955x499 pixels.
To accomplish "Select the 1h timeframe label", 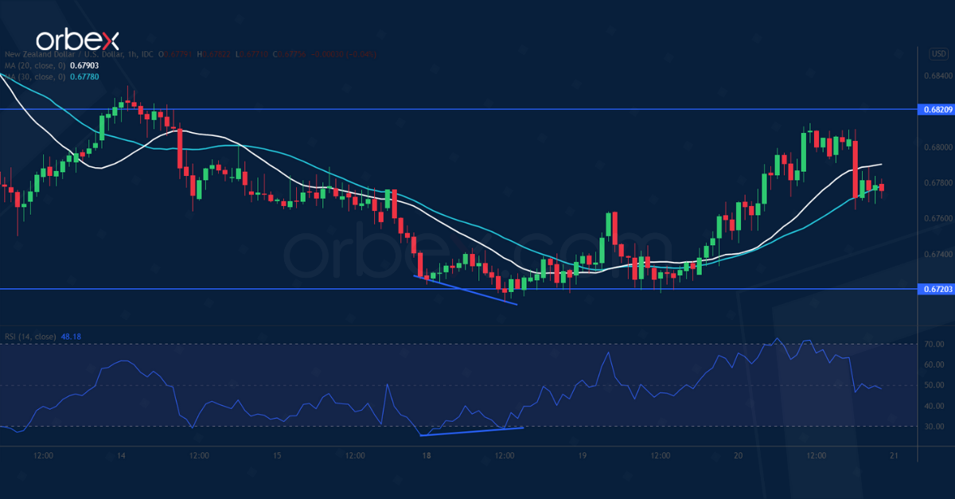I will pyautogui.click(x=131, y=54).
